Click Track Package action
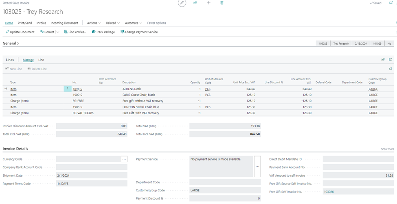Viewport: 397px width, 204px height. (x=103, y=32)
